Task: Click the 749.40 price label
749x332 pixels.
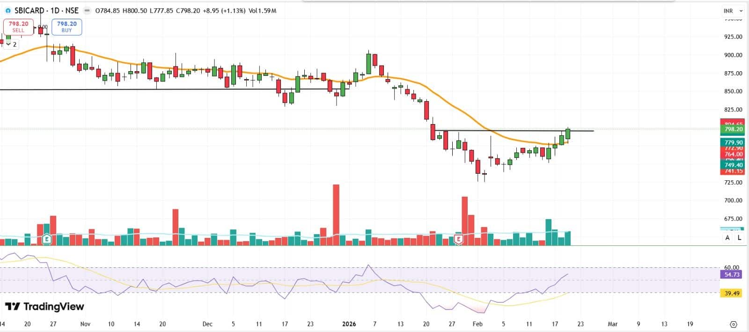Action: 733,165
